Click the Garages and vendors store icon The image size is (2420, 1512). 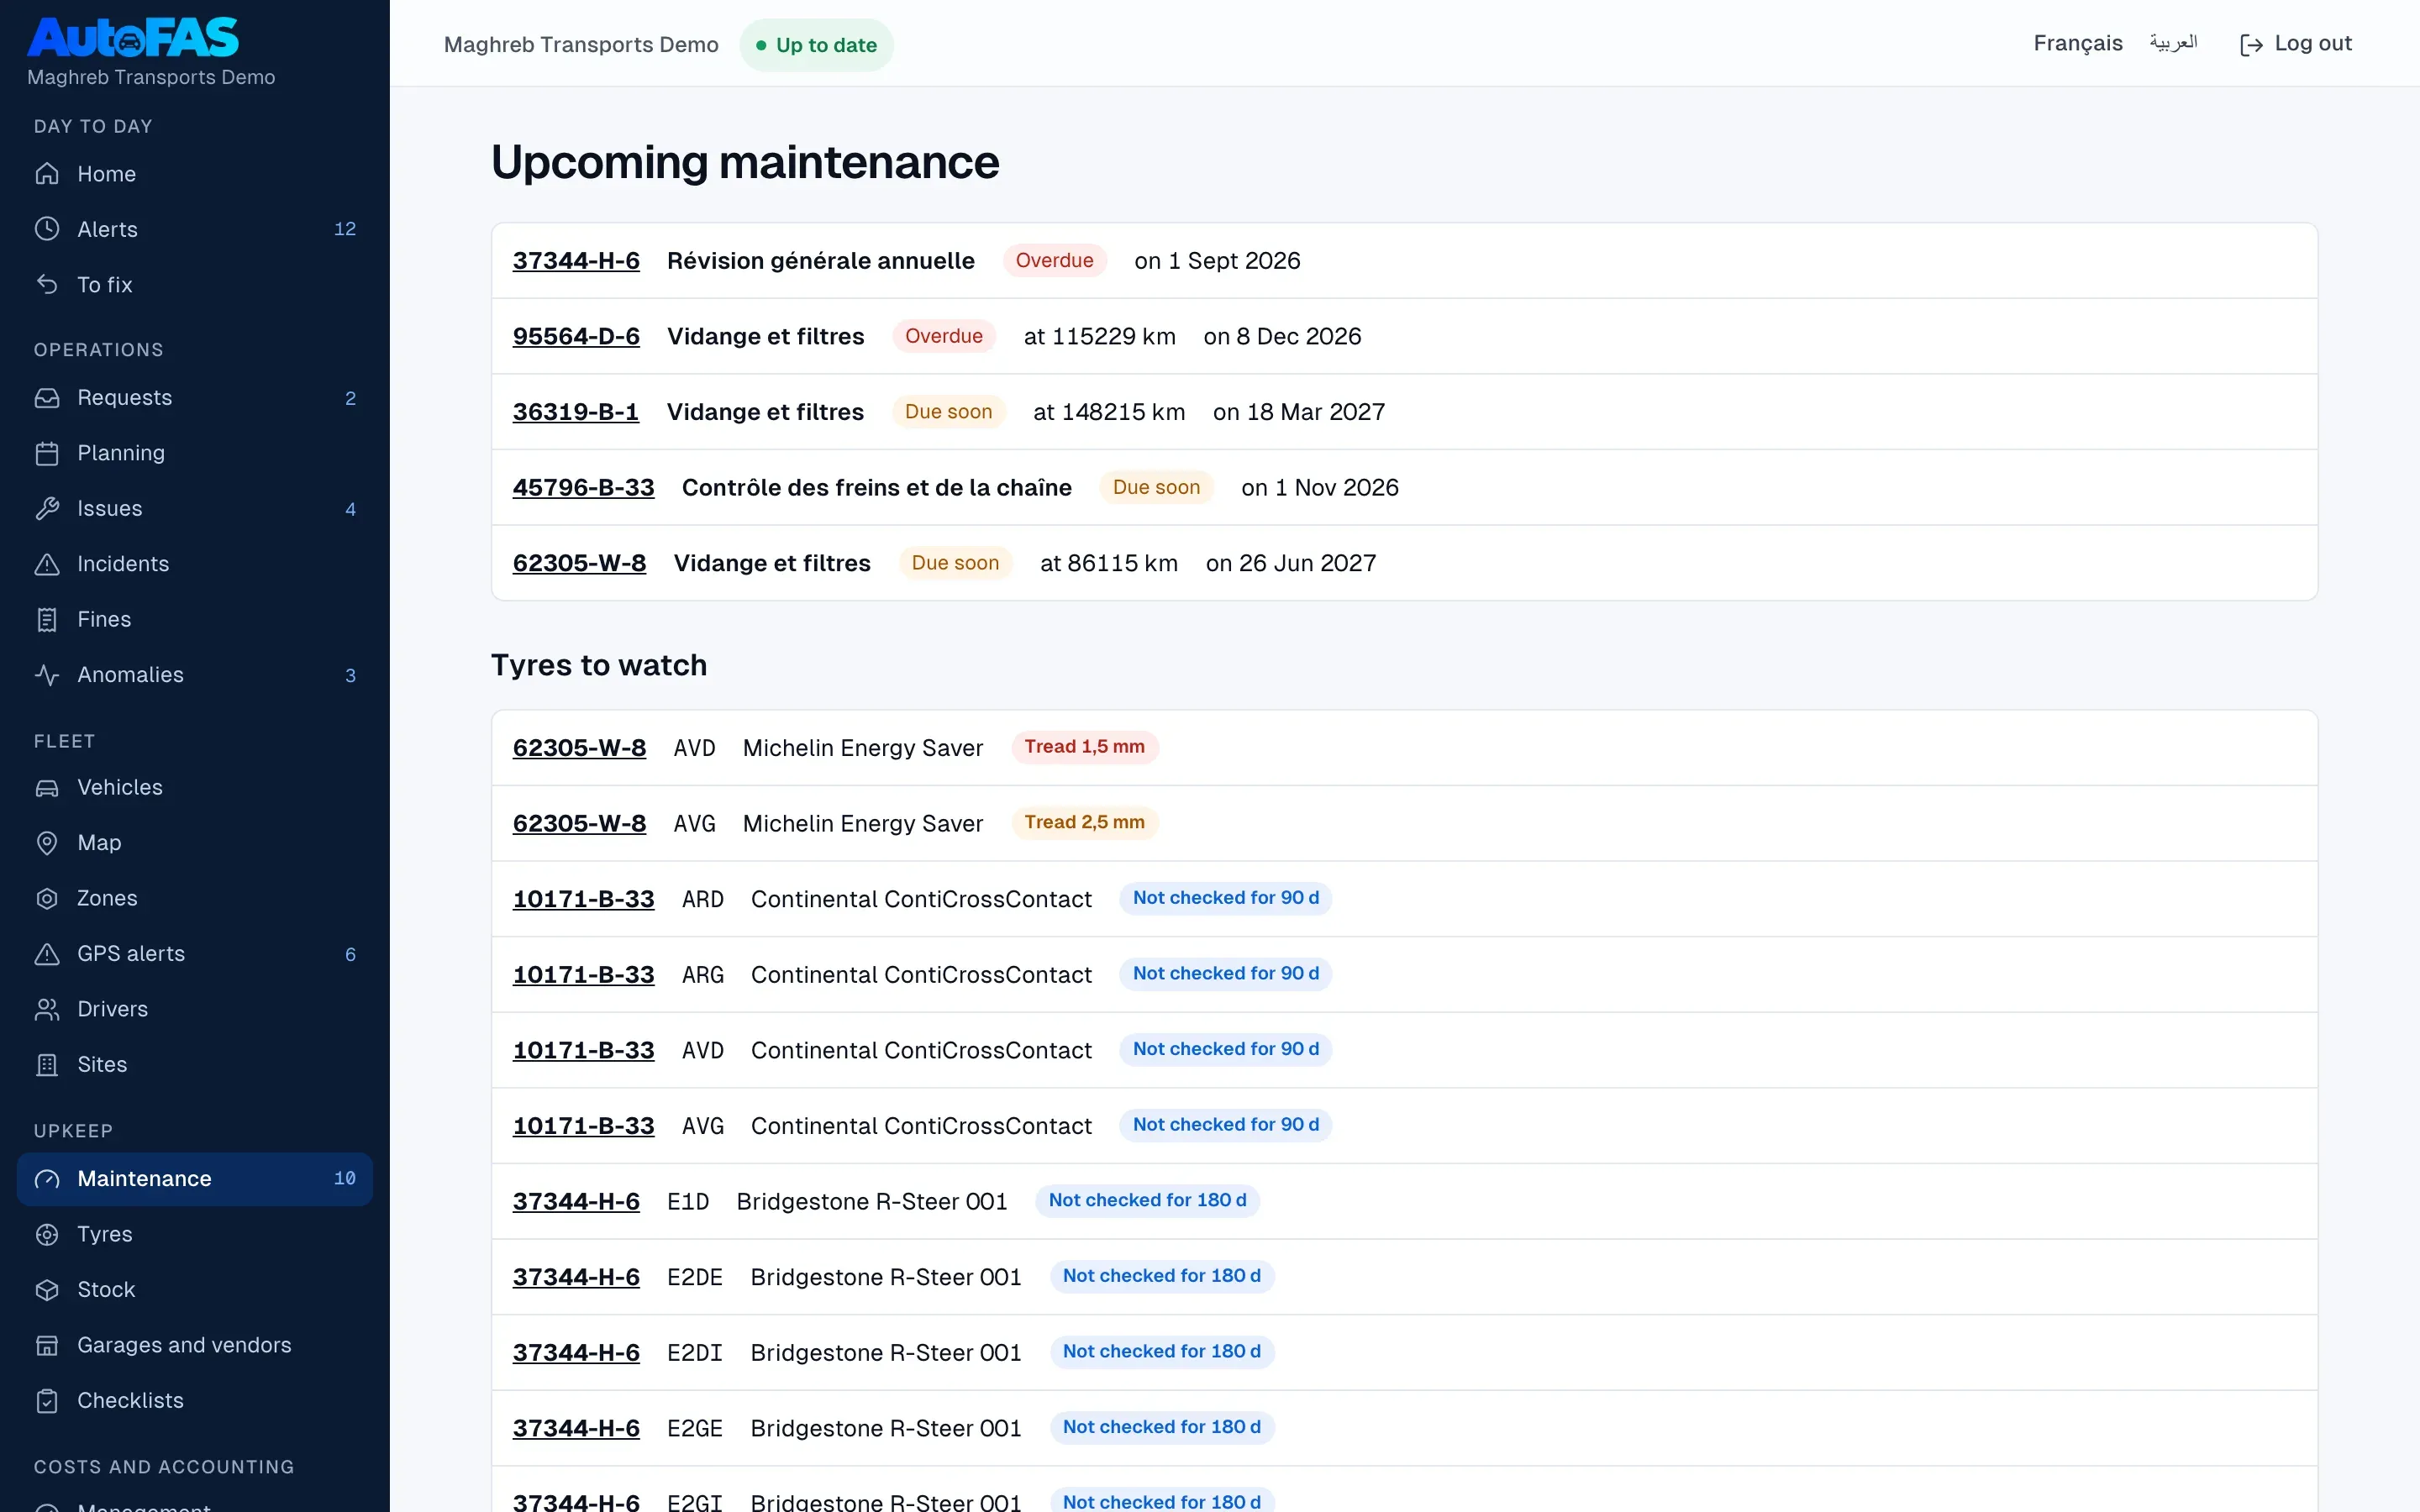(x=47, y=1346)
